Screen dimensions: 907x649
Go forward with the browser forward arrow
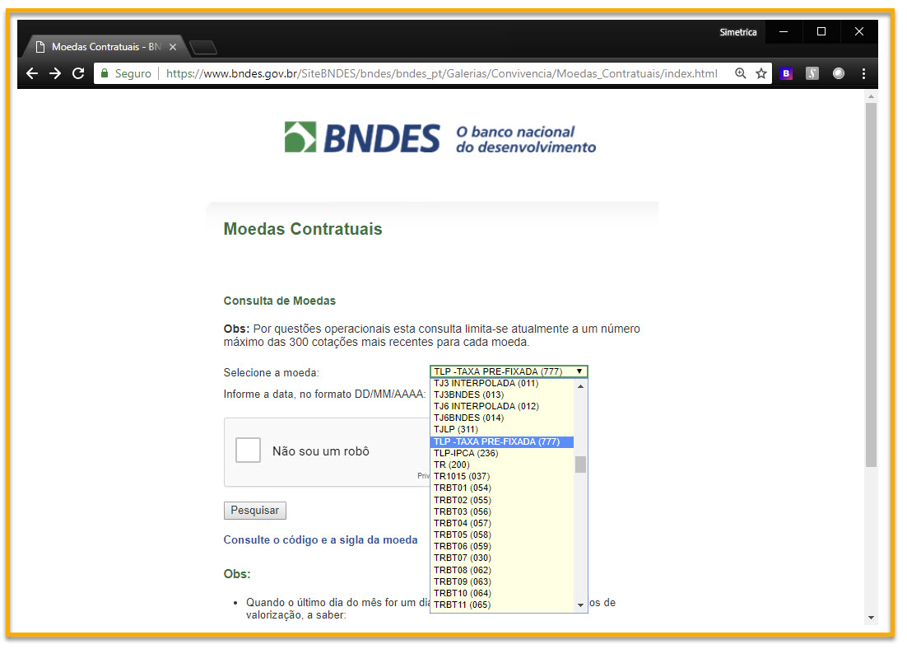point(55,73)
